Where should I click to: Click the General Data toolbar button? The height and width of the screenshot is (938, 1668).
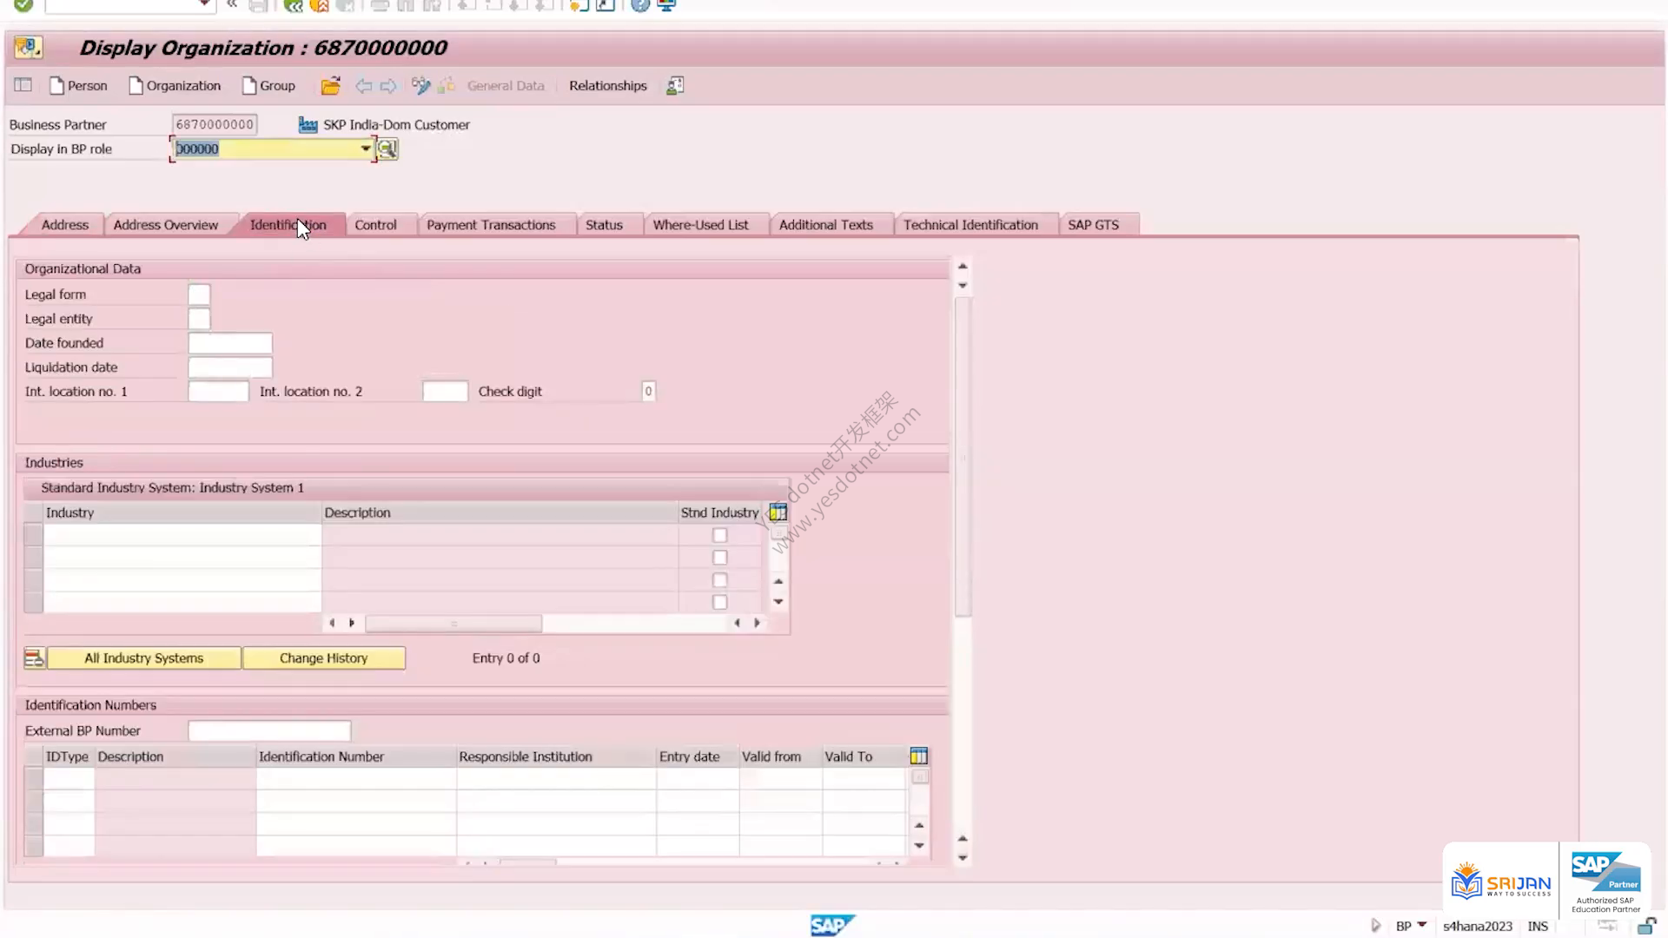tap(506, 86)
